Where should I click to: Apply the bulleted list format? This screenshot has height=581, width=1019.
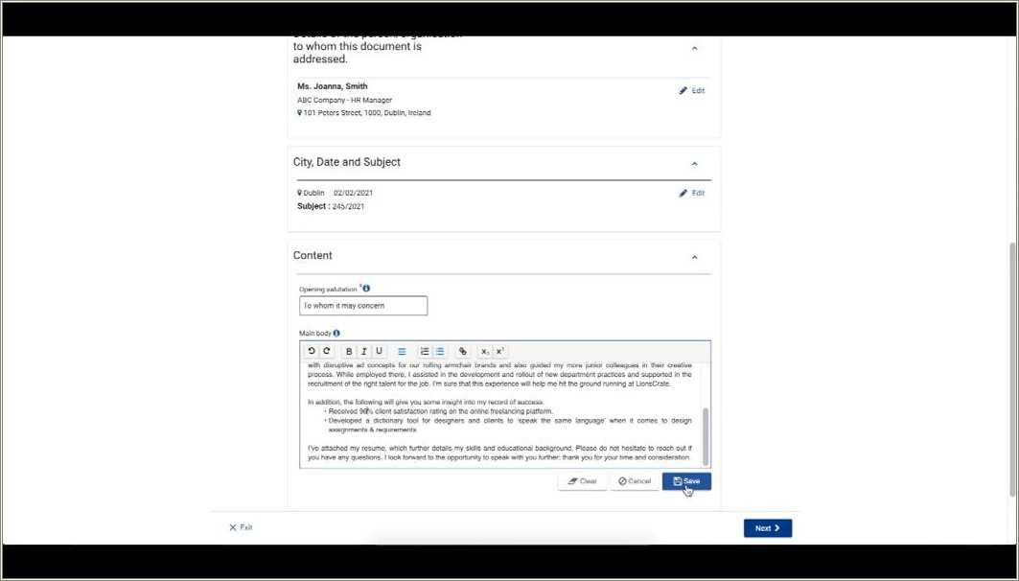pyautogui.click(x=439, y=352)
